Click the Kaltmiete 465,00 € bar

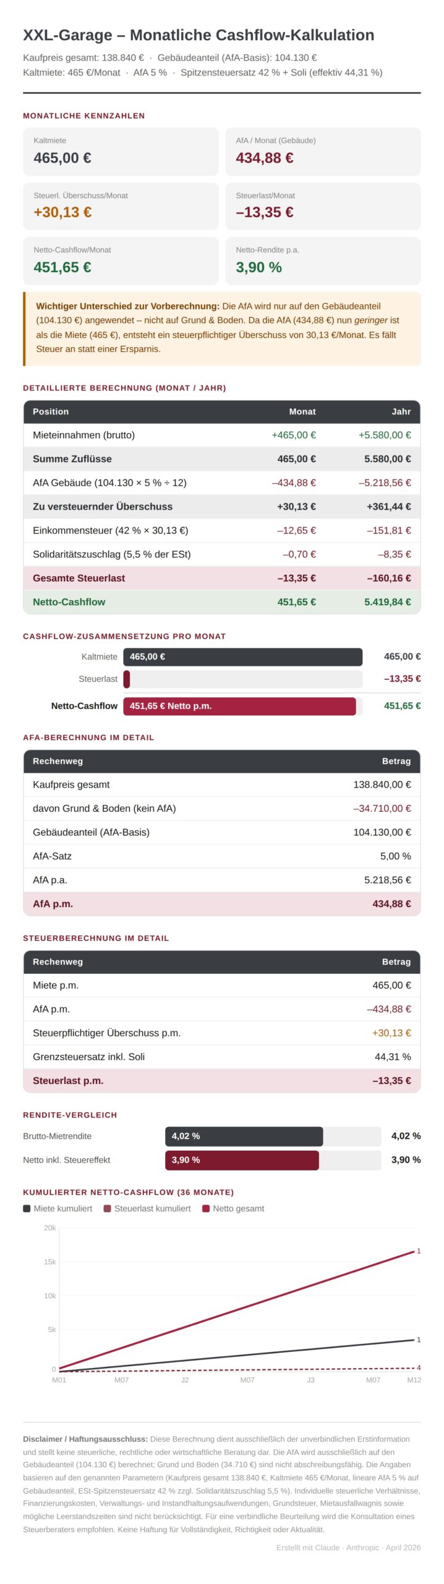(x=242, y=656)
